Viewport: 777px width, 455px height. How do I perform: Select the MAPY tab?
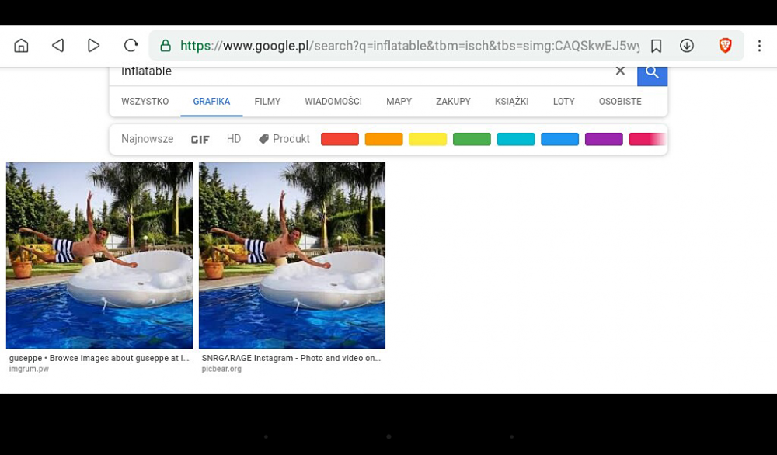(399, 102)
